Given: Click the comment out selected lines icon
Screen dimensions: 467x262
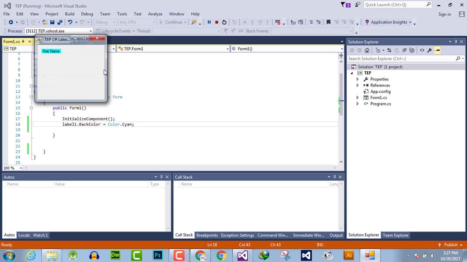Looking at the screenshot, I should tap(311, 22).
